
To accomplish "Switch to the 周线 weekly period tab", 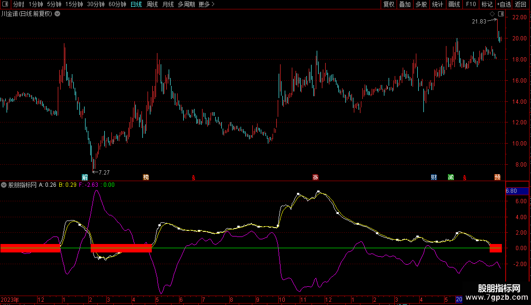I will 152,4.
